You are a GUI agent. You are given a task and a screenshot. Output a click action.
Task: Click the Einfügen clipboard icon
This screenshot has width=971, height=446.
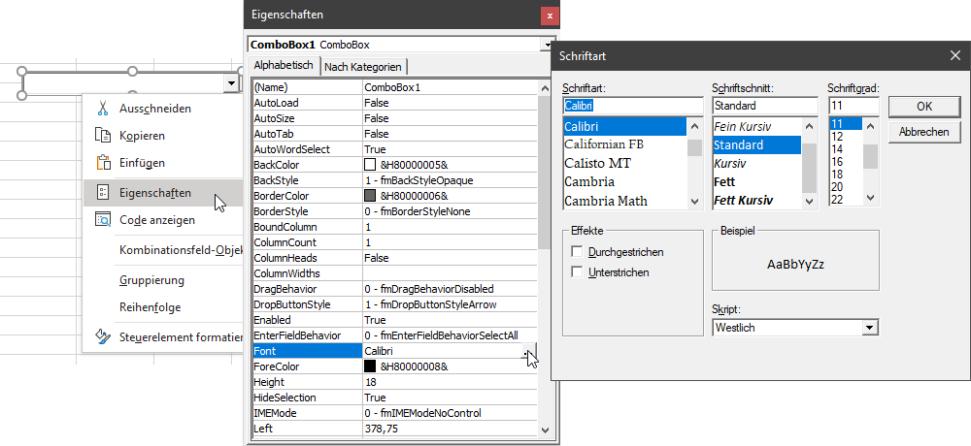[x=102, y=163]
